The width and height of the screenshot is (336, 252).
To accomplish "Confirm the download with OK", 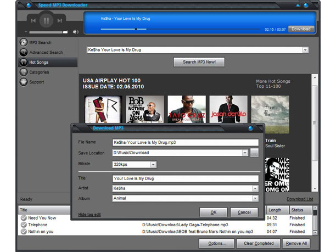I will 214,212.
